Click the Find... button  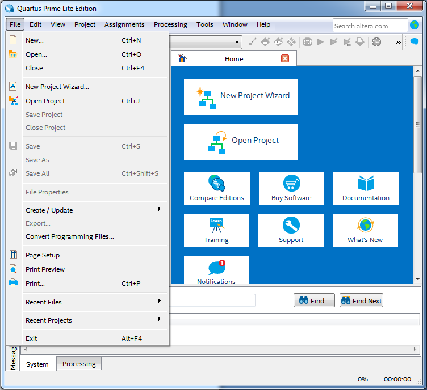pos(314,300)
